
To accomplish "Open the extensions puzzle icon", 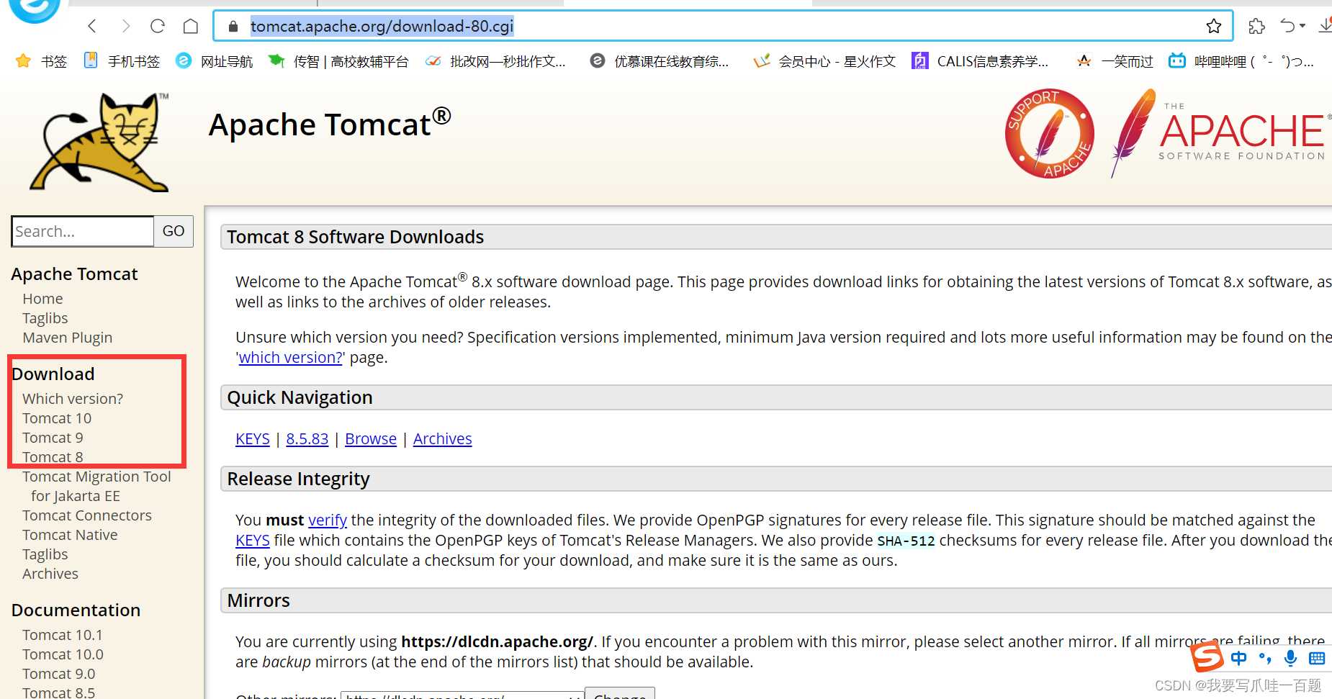I will tap(1256, 27).
